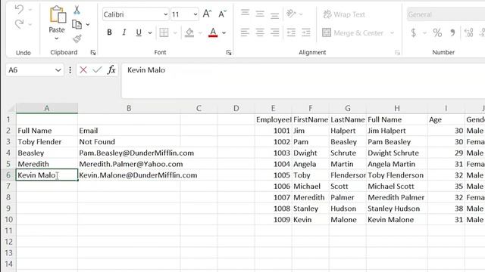The image size is (485, 272).
Task: Apply red font color A
Action: pyautogui.click(x=213, y=32)
